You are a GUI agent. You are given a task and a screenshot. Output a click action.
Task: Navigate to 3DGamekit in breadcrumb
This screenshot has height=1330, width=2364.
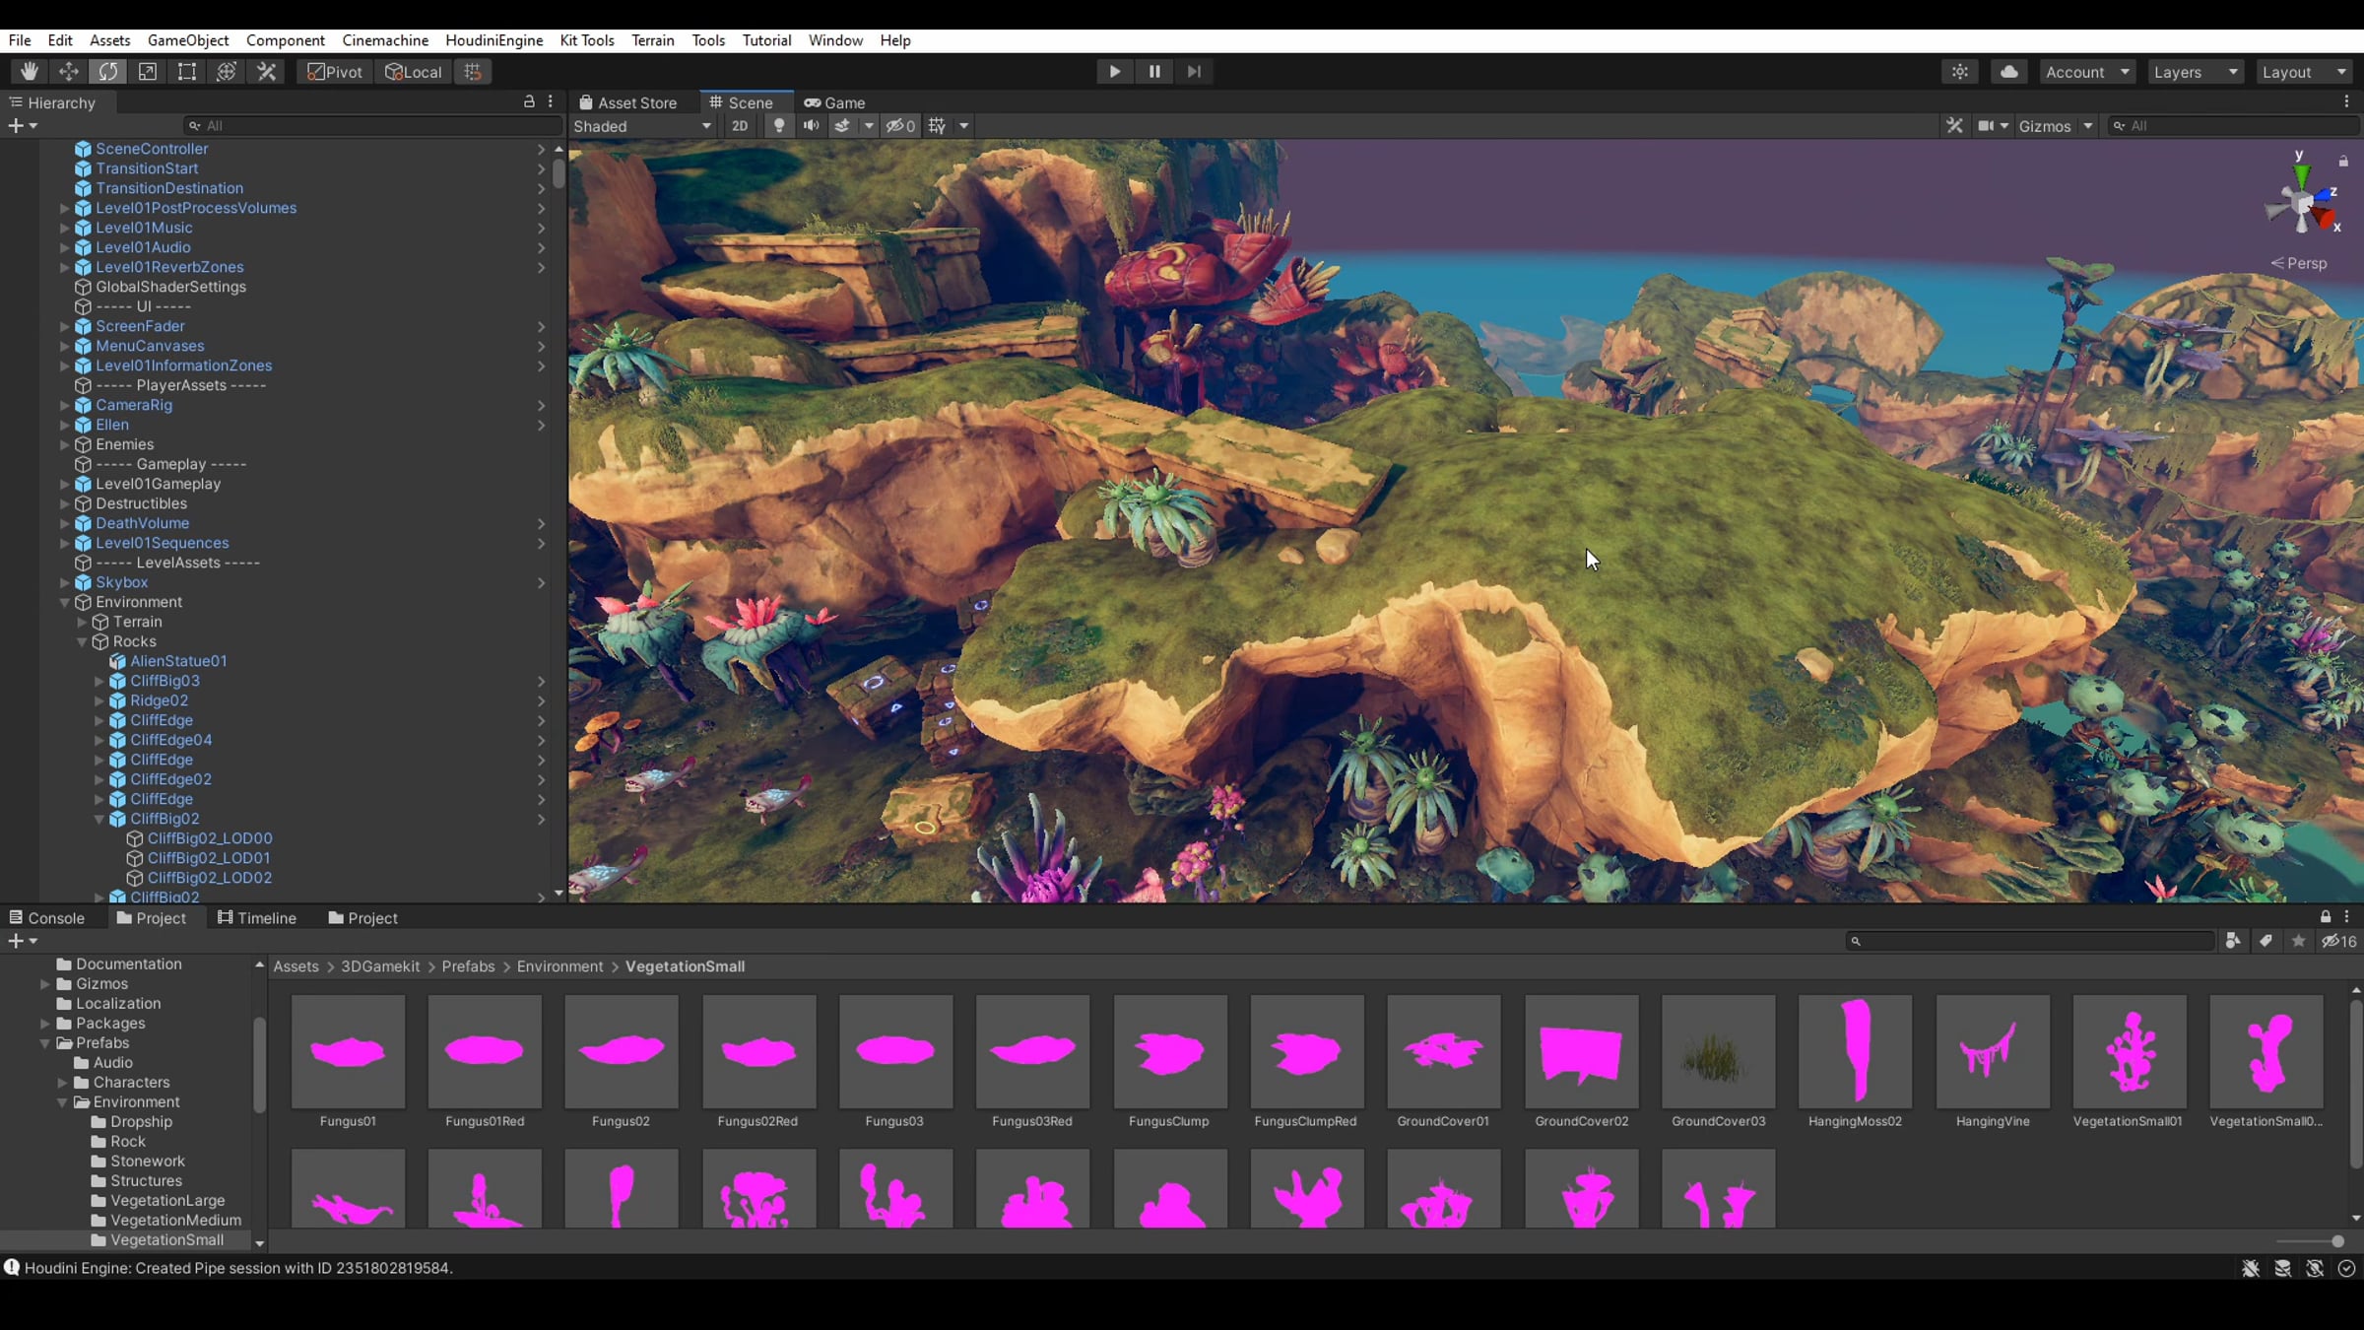point(380,966)
